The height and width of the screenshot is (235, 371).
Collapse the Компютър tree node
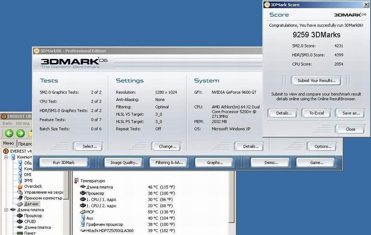(6, 157)
